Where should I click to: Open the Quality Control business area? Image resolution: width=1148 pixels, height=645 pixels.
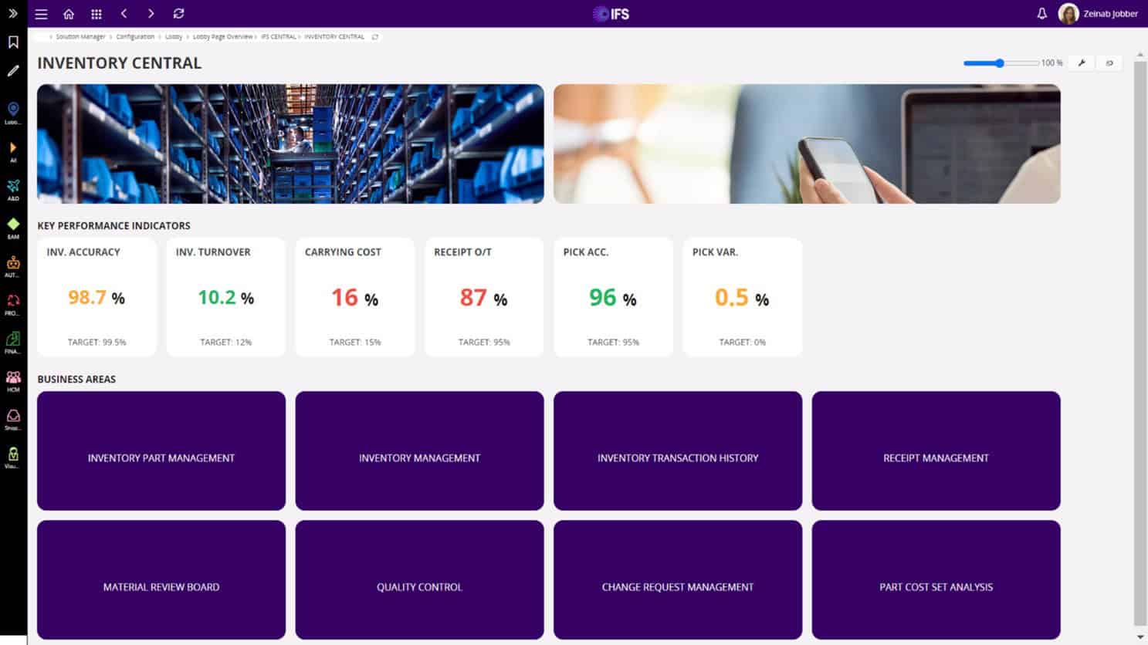[x=419, y=579]
